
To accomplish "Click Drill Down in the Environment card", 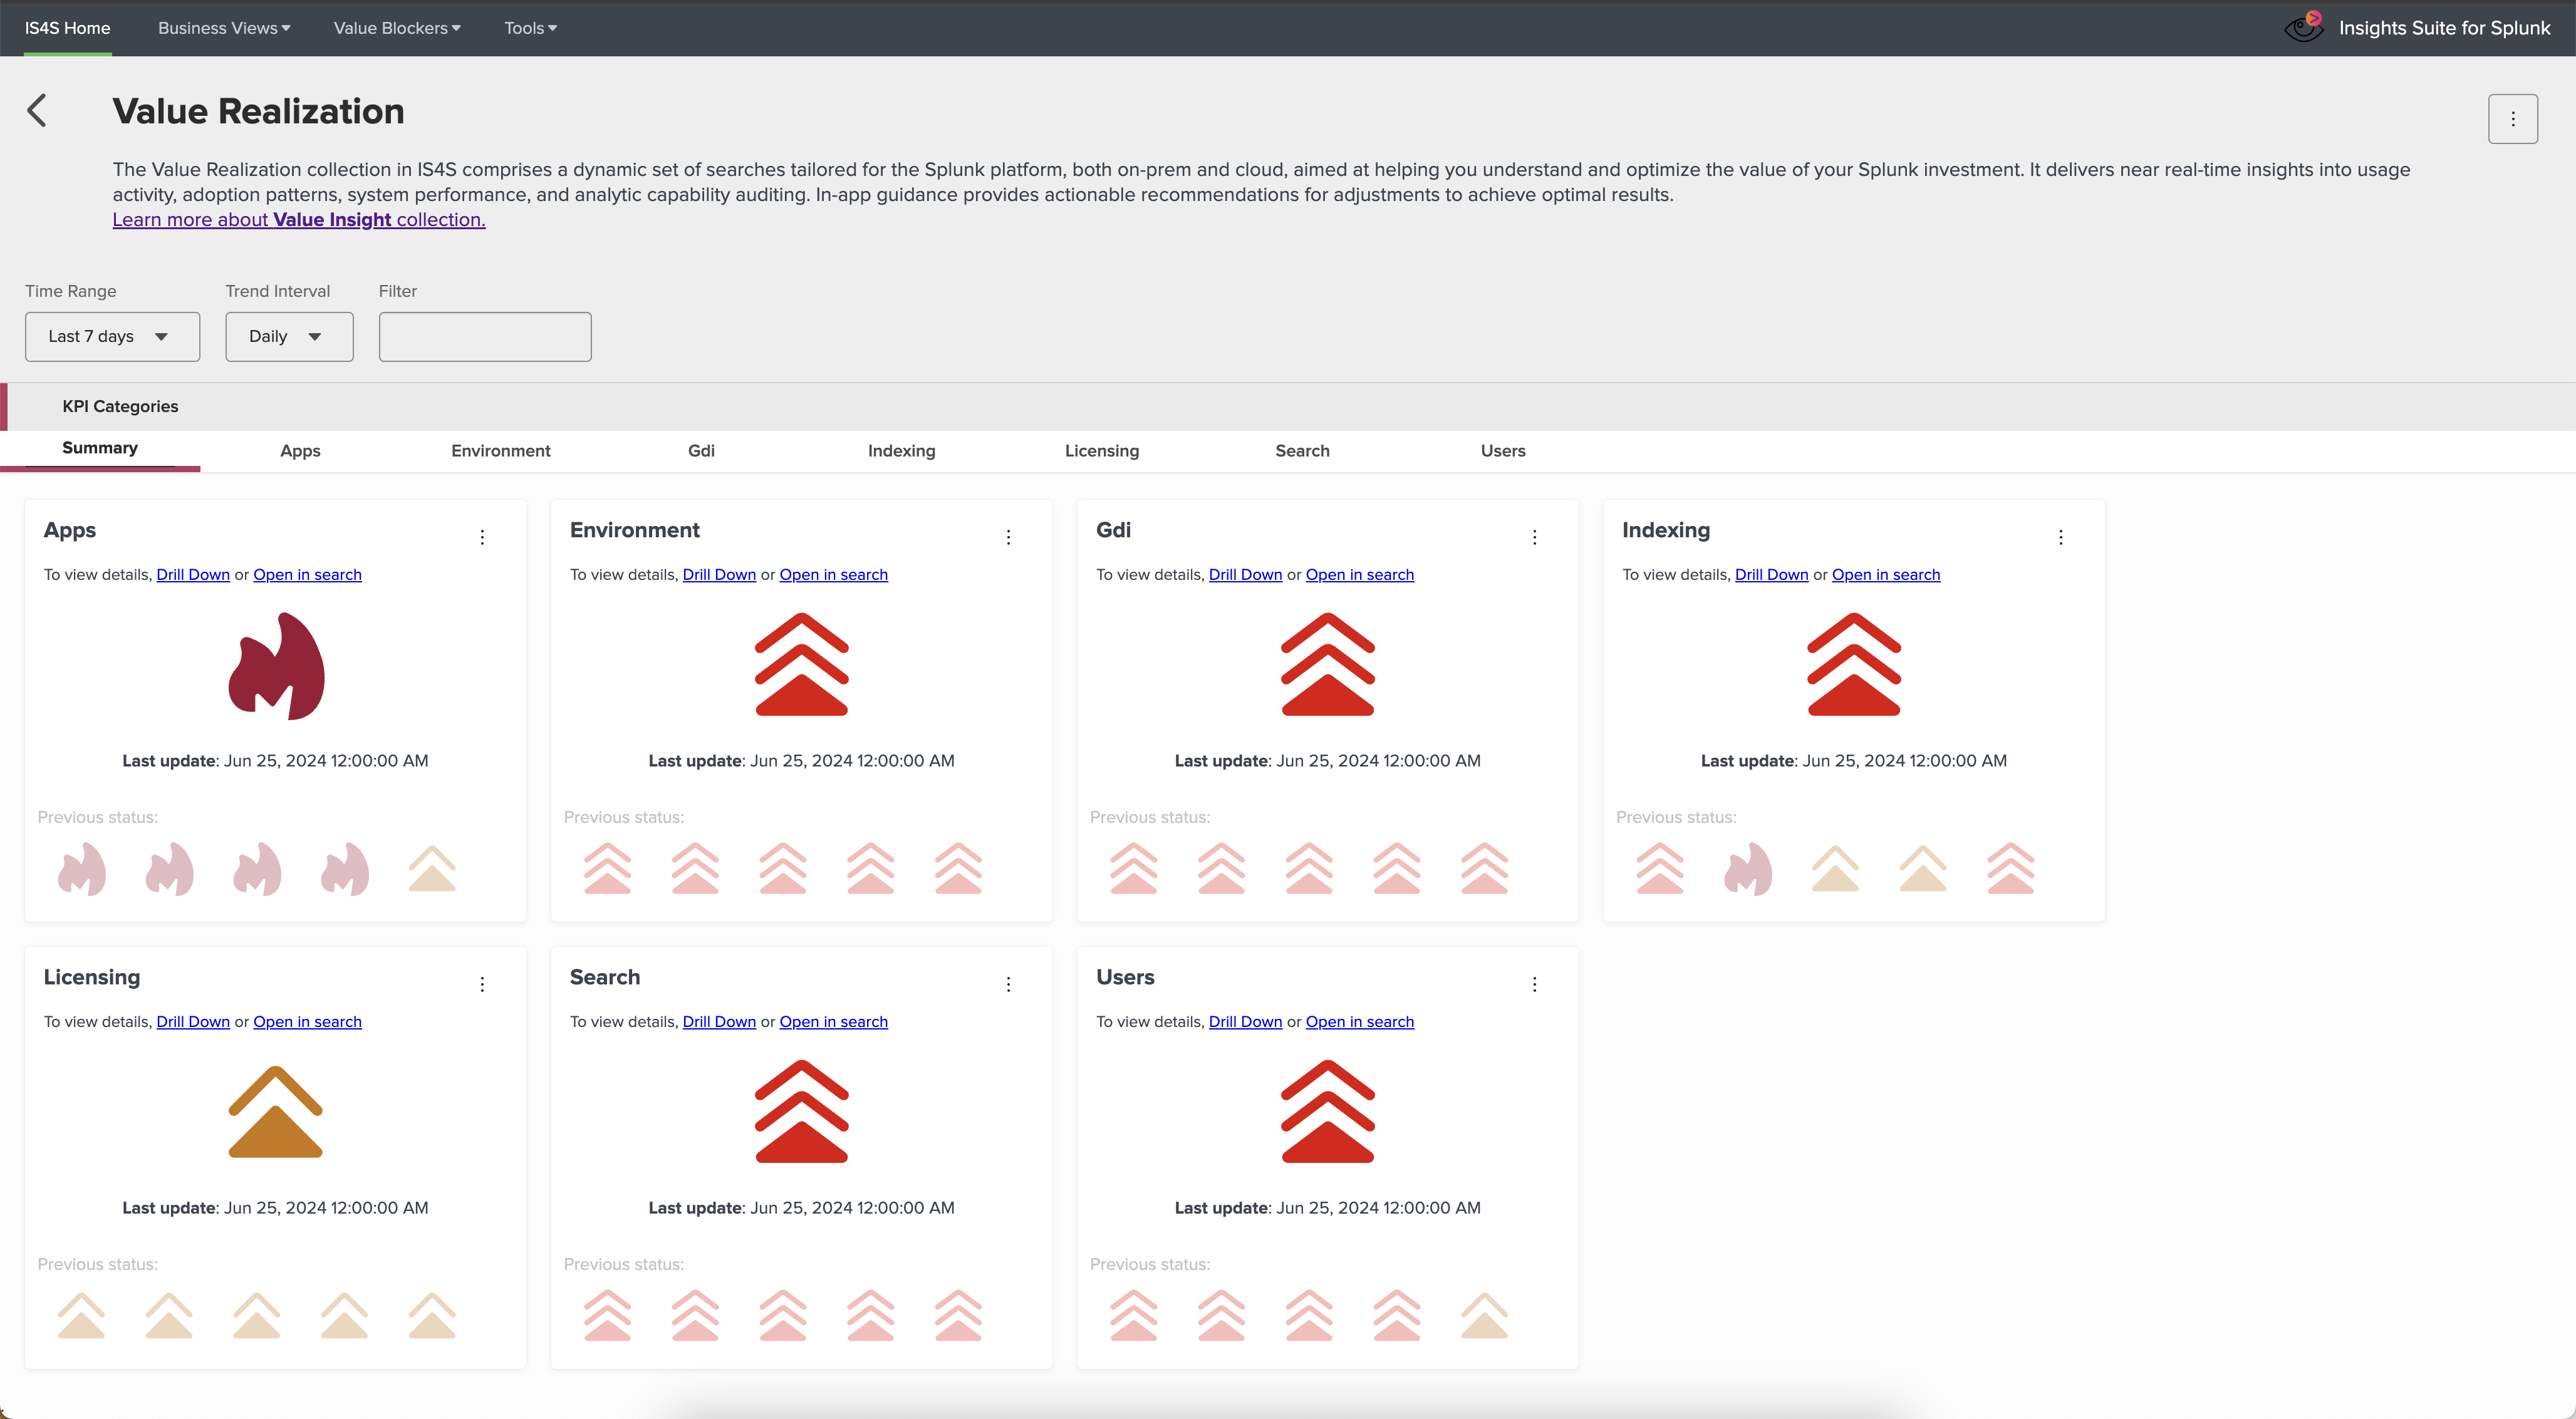I will pos(719,575).
